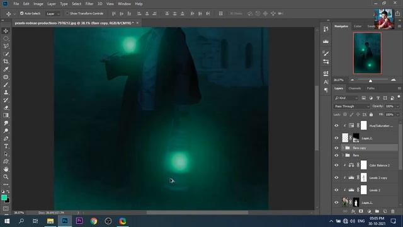403x227 pixels.
Task: Expand the flare copy group
Action: (343, 148)
